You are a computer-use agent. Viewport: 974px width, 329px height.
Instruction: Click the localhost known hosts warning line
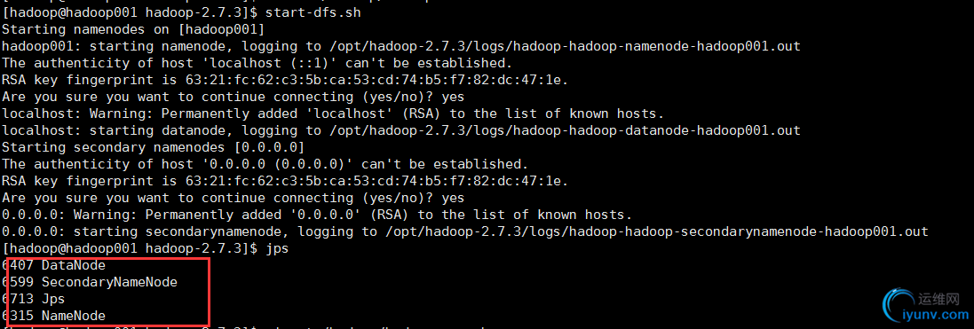(333, 114)
